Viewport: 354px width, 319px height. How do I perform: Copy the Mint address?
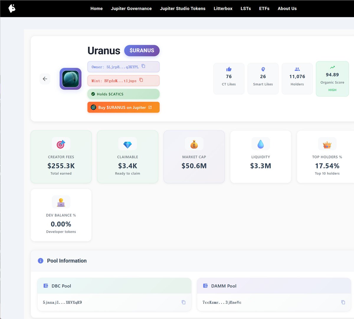click(x=141, y=80)
